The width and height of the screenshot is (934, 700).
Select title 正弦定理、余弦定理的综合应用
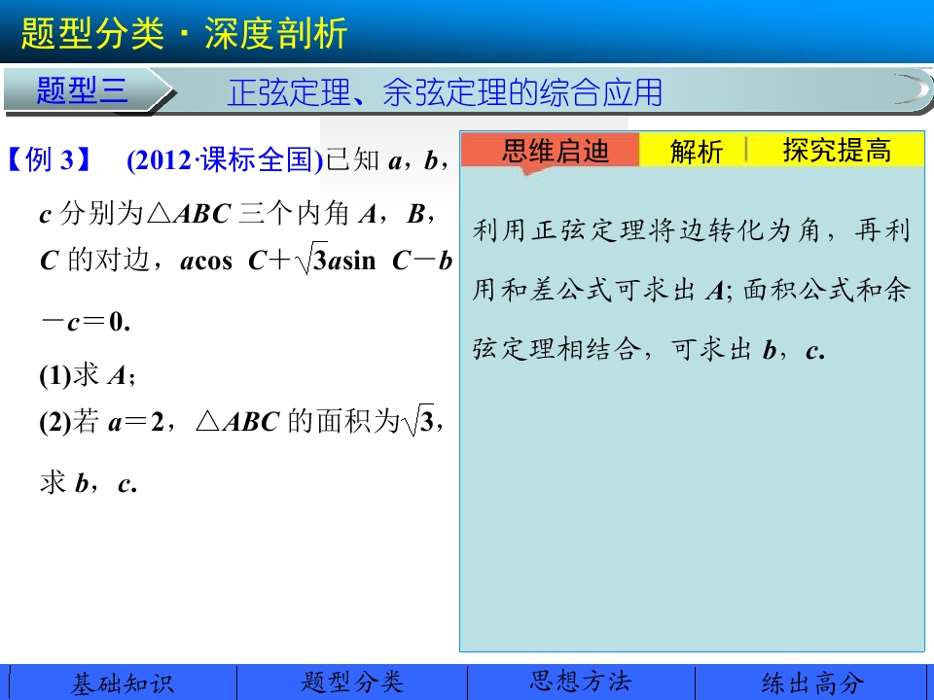445,93
